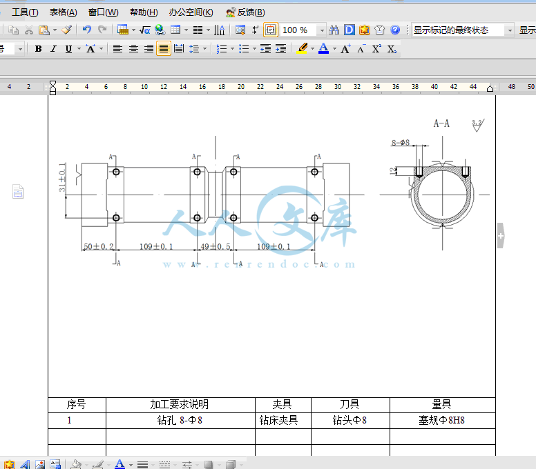Decrease font size with A-
This screenshot has height=469, width=536.
[361, 49]
